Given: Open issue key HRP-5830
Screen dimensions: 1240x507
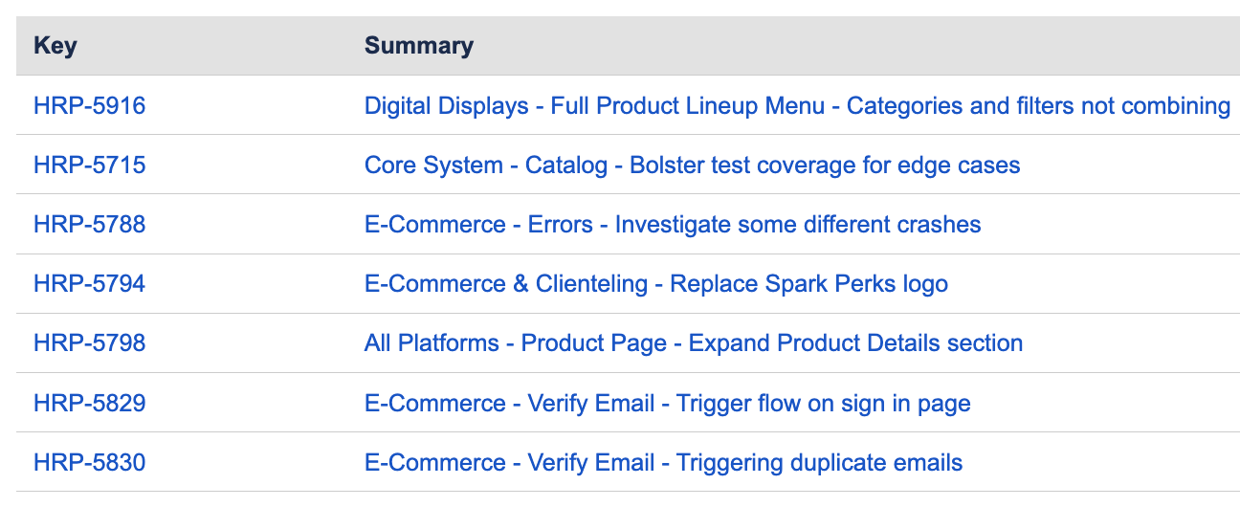Looking at the screenshot, I should pyautogui.click(x=89, y=462).
